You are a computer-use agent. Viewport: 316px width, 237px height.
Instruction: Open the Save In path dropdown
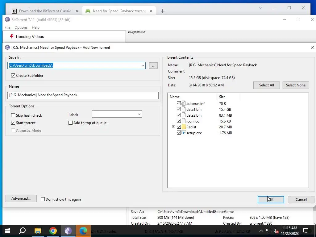pos(143,65)
